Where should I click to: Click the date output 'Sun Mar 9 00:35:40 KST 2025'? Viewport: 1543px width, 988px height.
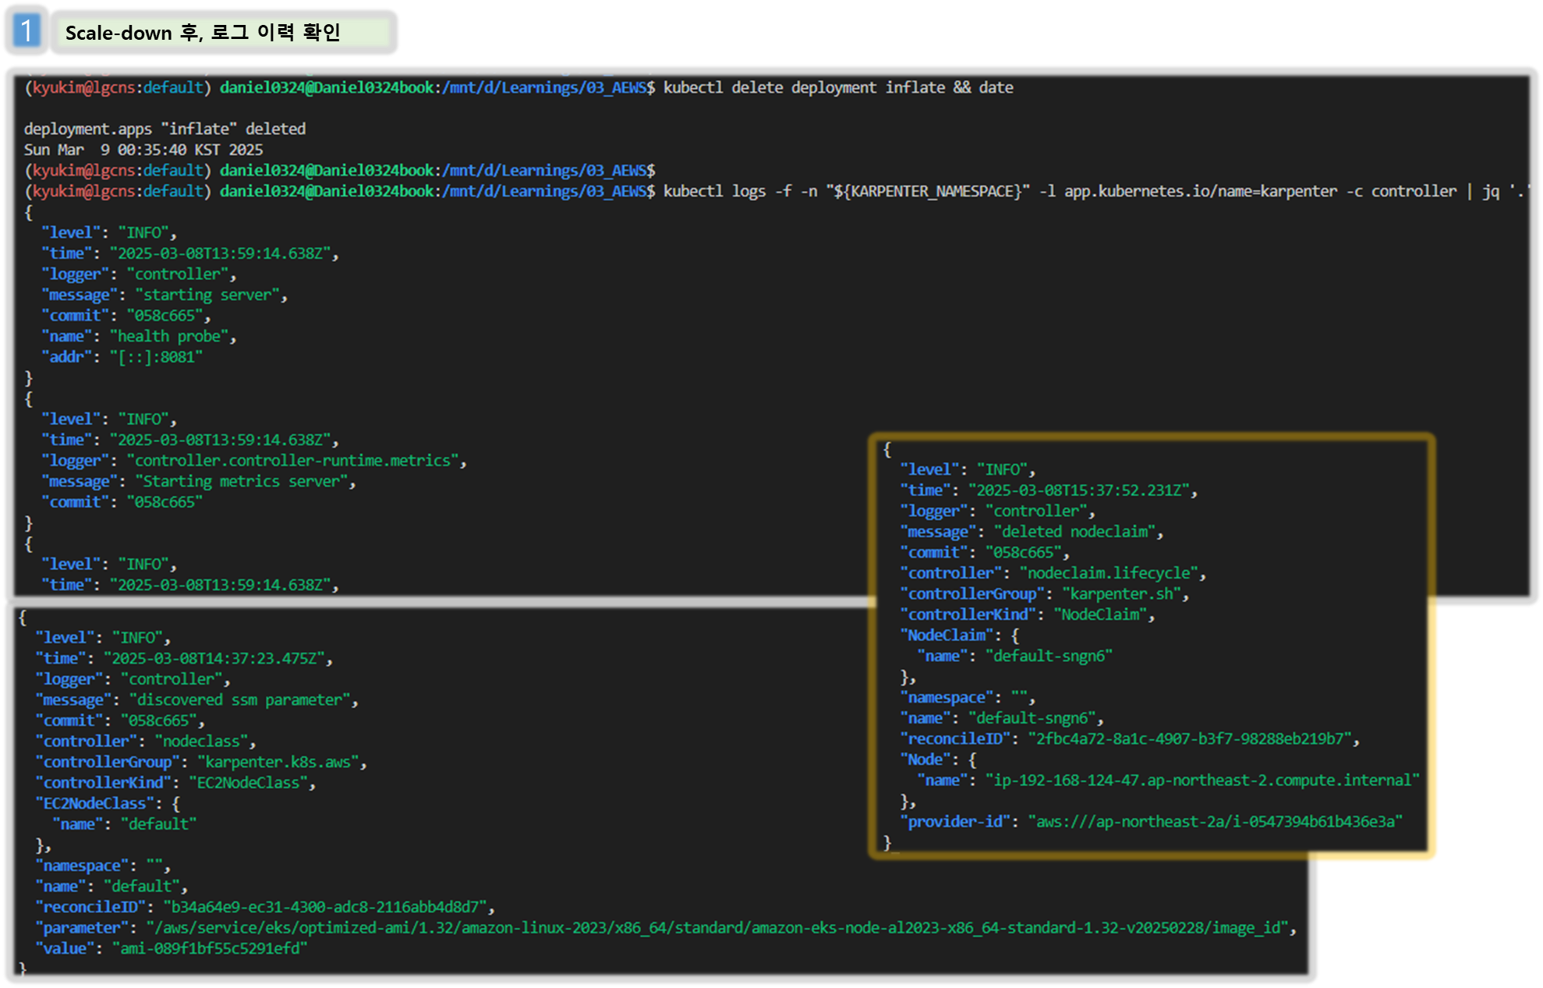(x=143, y=150)
